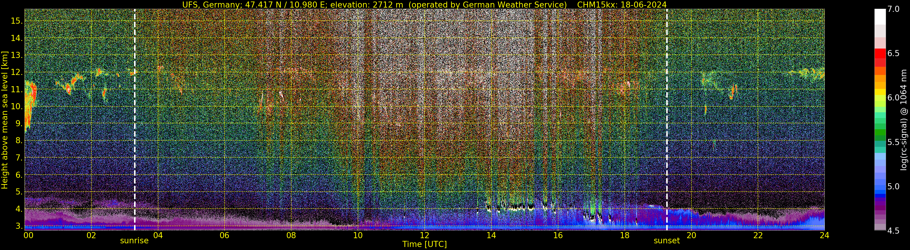Click the 'sunrise' label below the axis
The image size is (910, 250).
(134, 241)
